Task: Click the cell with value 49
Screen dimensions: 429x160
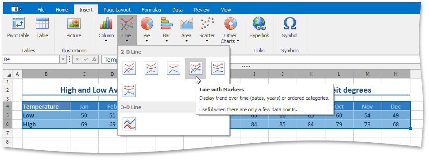Action: coord(396,115)
